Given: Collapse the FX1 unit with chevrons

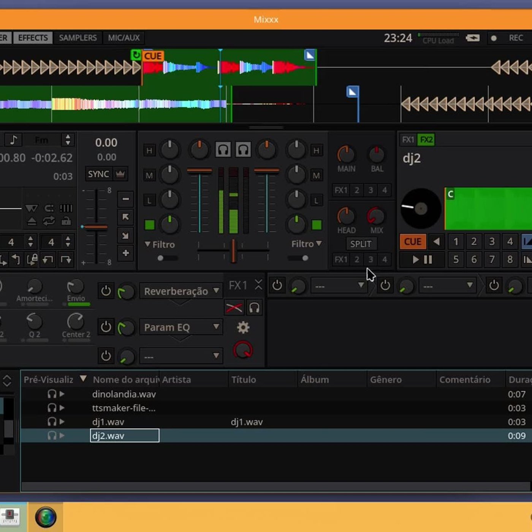Looking at the screenshot, I should click(x=258, y=285).
